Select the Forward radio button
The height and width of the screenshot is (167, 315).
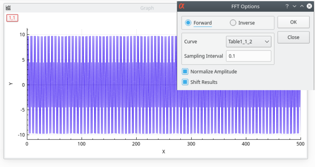[x=188, y=23]
